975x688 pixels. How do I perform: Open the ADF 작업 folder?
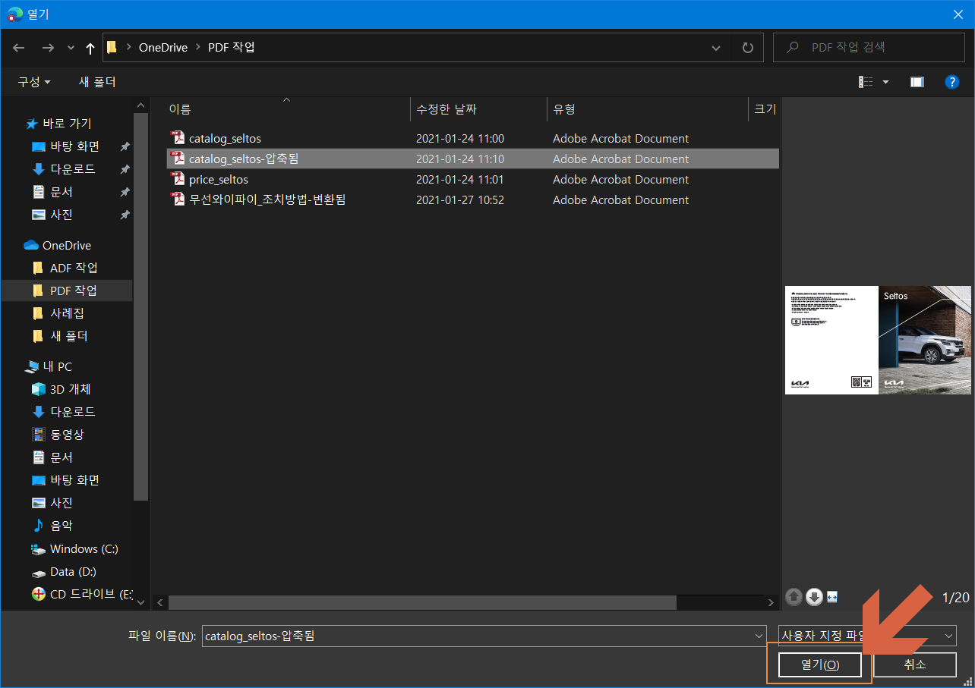(x=74, y=268)
